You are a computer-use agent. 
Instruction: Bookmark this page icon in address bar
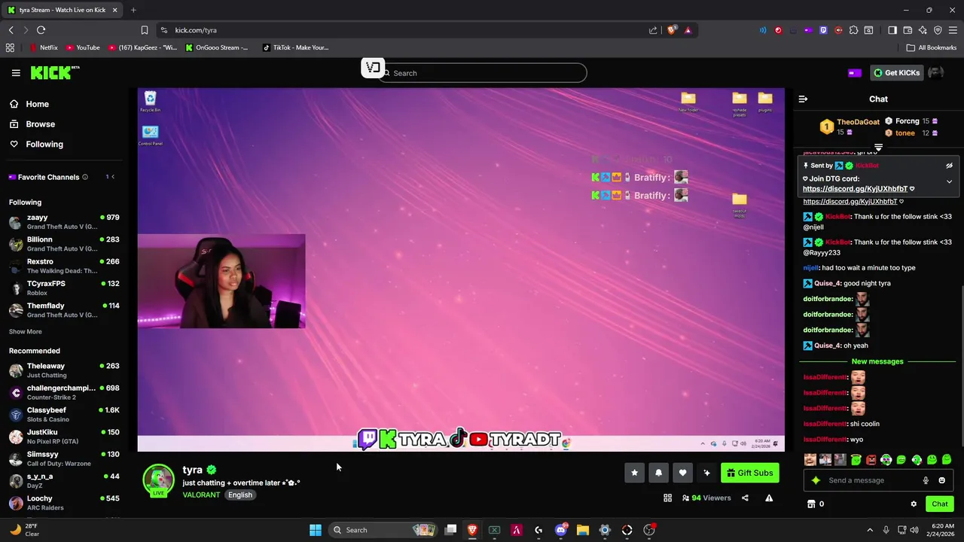click(x=145, y=30)
